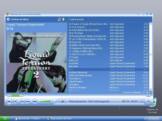Mute the sound with the speaker icon
162x121 pixels.
pyautogui.click(x=35, y=102)
